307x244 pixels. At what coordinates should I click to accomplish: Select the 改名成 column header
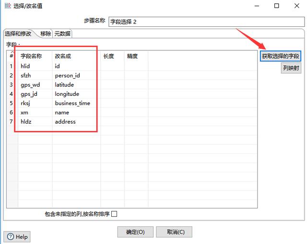tap(76, 56)
